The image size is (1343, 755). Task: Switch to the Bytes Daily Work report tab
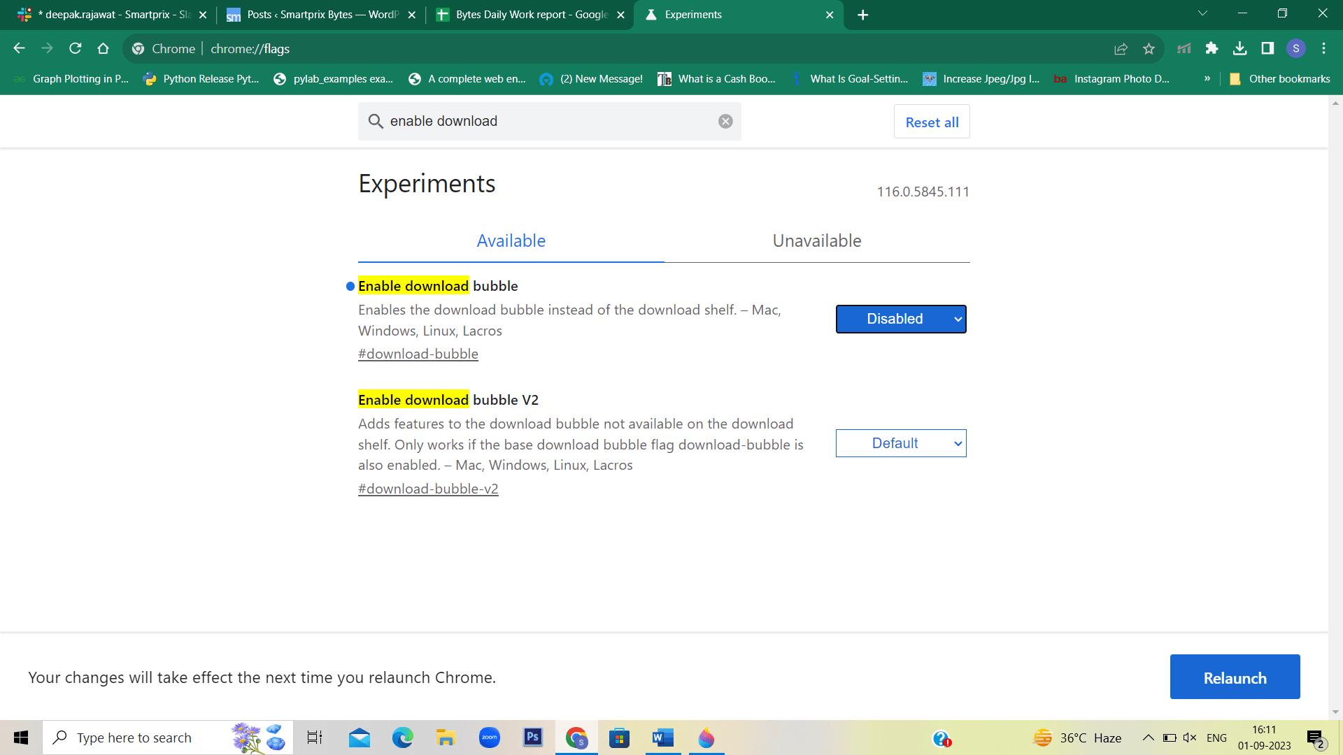point(528,14)
